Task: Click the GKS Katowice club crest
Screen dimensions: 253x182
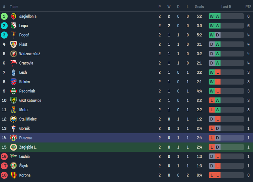Action: coord(13,100)
